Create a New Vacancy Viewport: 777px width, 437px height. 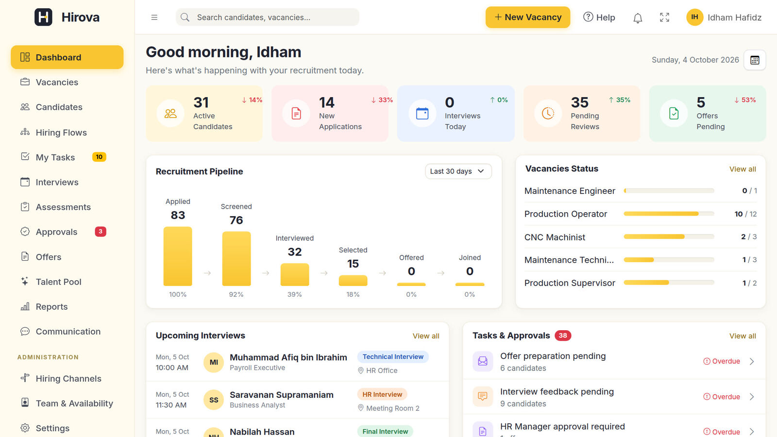point(528,17)
